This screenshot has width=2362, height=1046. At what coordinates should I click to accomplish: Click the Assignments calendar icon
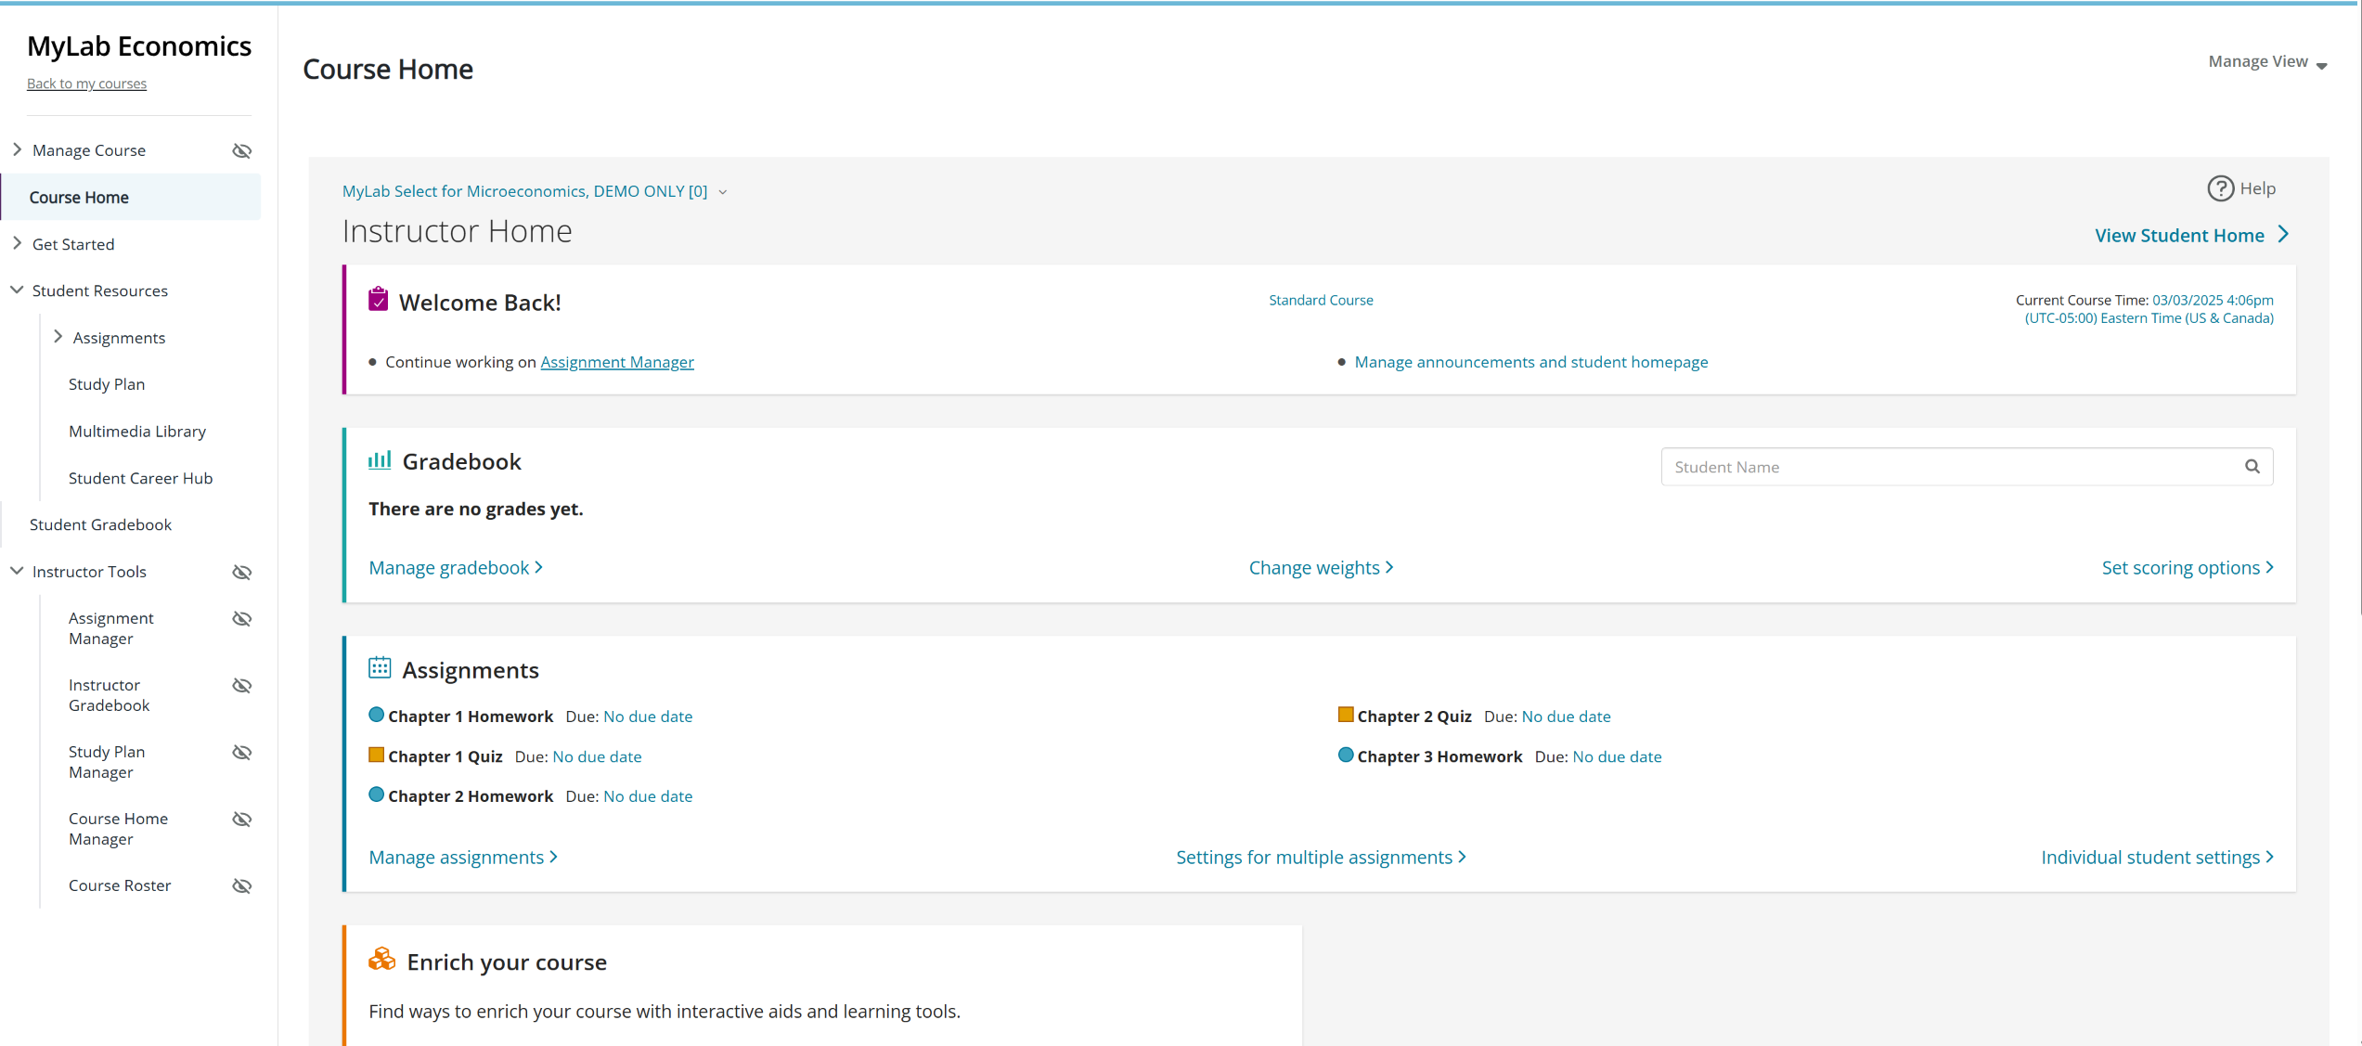coord(380,667)
